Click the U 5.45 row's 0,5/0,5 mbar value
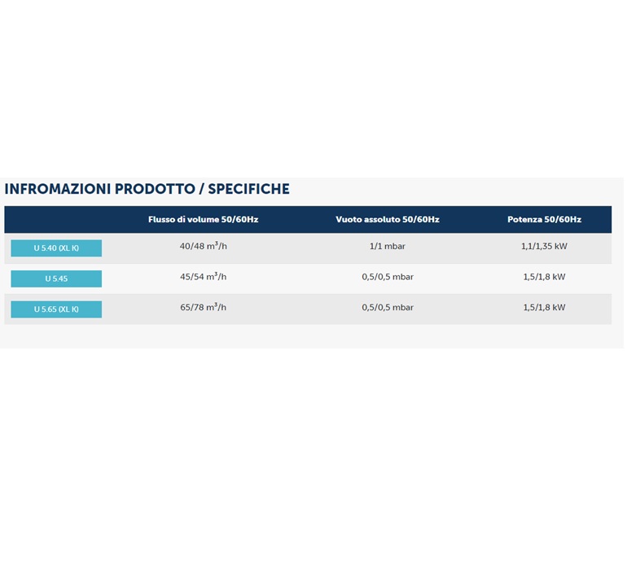The image size is (627, 570). (x=387, y=277)
